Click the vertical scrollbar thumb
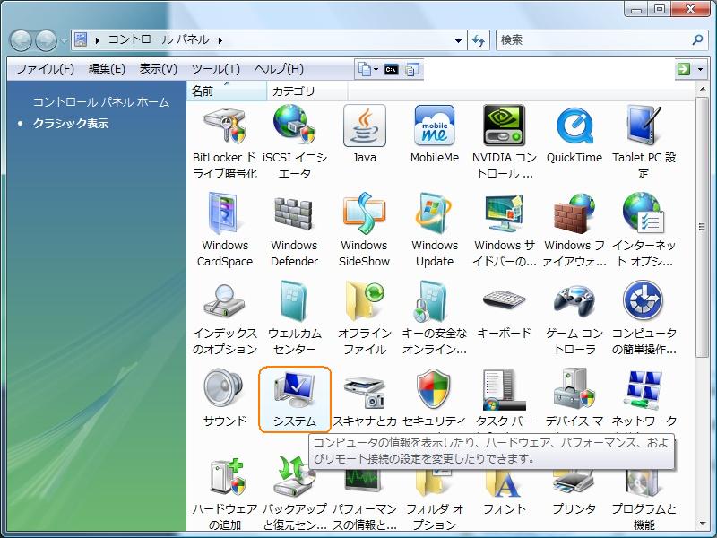The width and height of the screenshot is (717, 538). click(702, 227)
